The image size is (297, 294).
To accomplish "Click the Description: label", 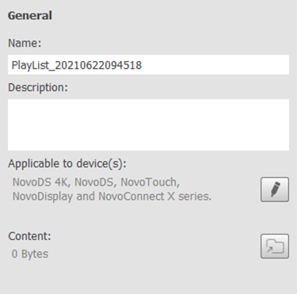I will 38,87.
